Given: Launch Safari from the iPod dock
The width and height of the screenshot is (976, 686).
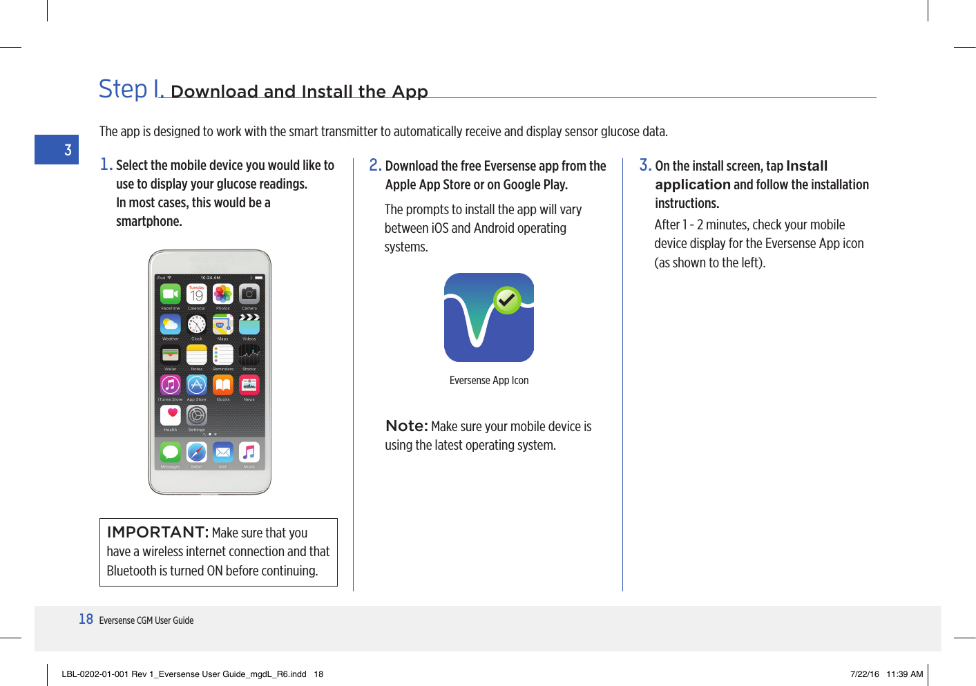Looking at the screenshot, I should [197, 452].
